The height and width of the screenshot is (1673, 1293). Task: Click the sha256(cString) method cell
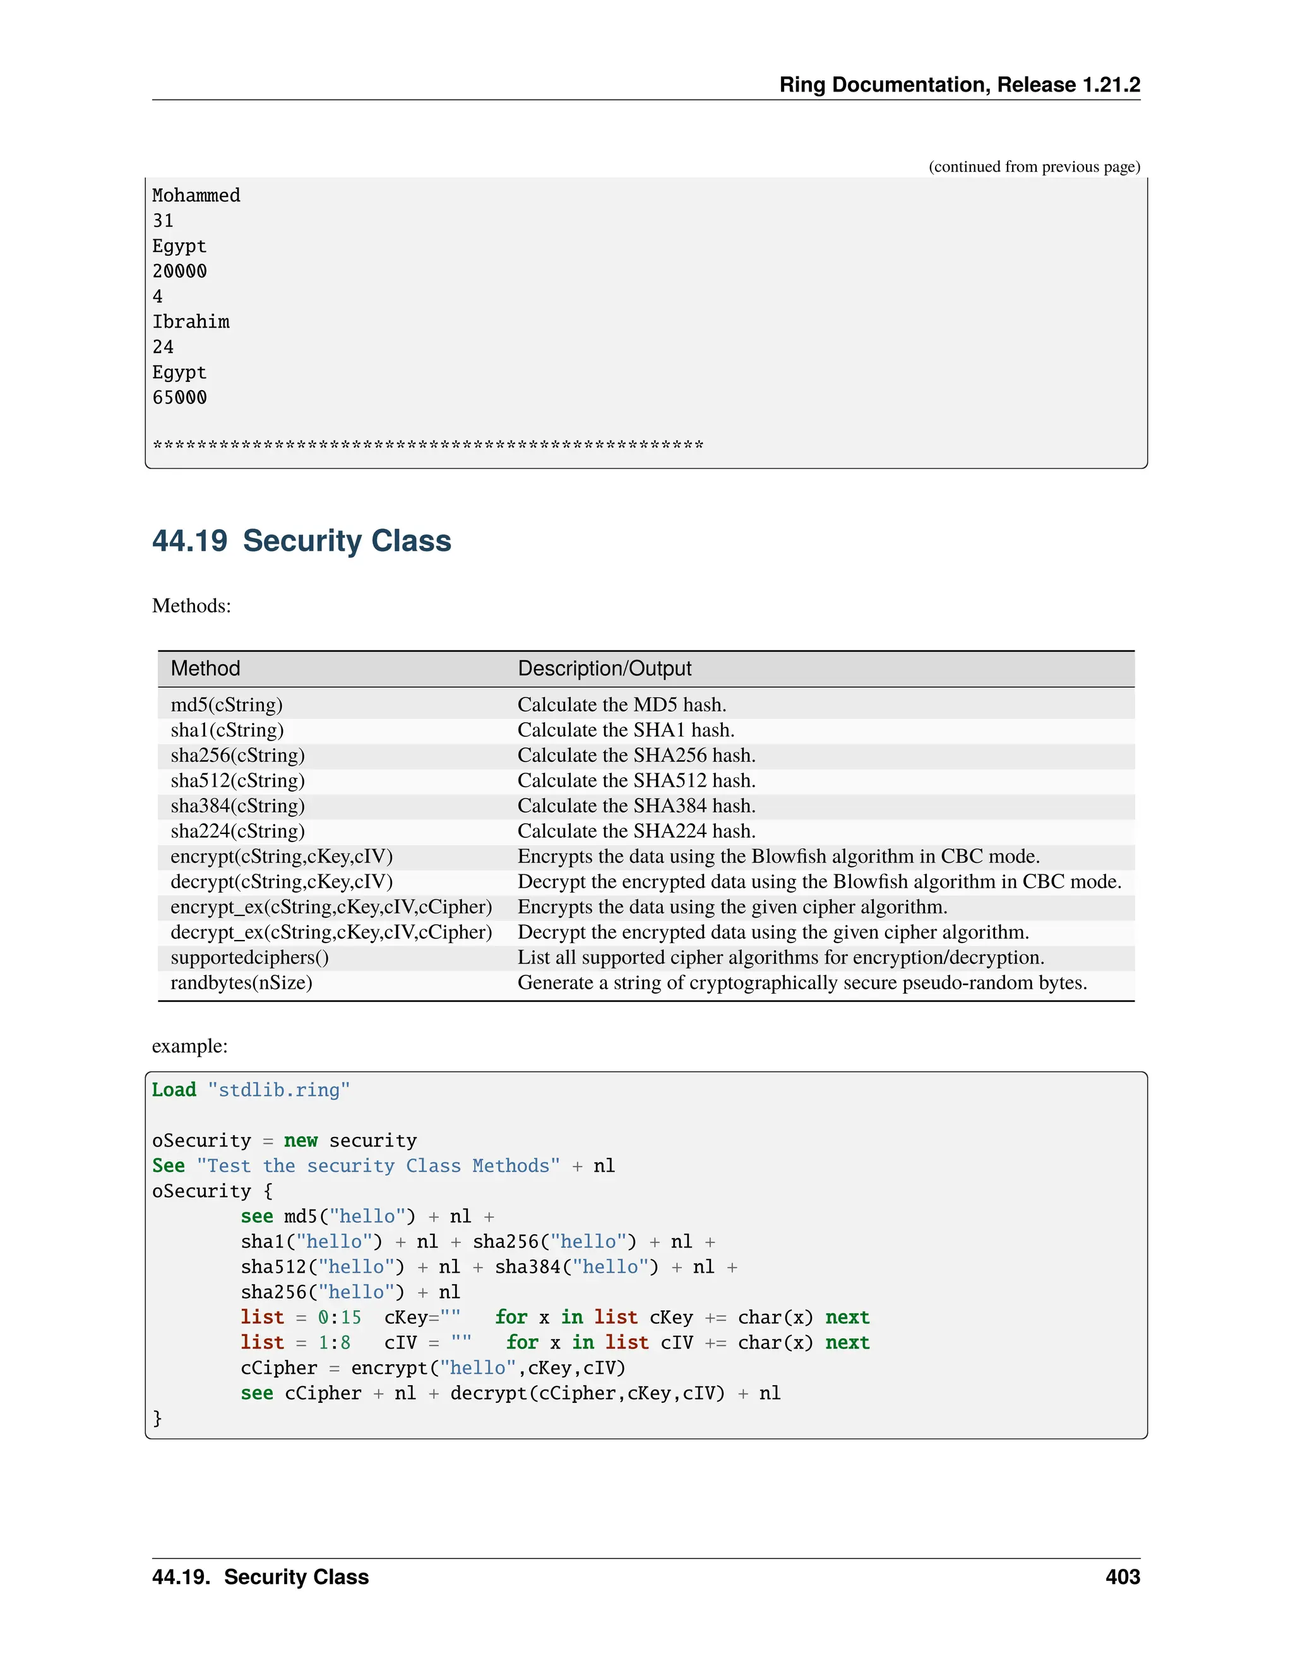point(237,755)
